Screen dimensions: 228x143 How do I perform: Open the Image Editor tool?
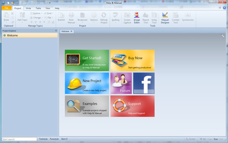[137, 18]
